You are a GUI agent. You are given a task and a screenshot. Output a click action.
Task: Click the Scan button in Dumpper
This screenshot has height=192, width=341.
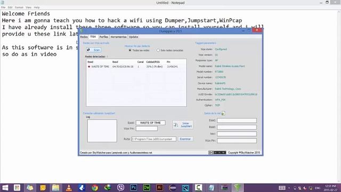[94, 50]
